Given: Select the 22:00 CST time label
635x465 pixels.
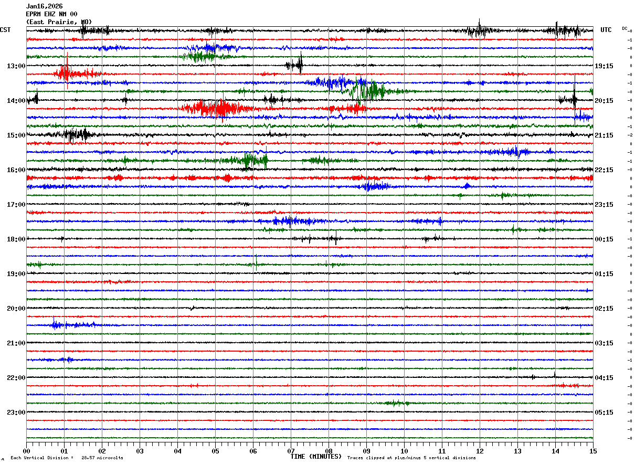Looking at the screenshot, I should [x=16, y=378].
